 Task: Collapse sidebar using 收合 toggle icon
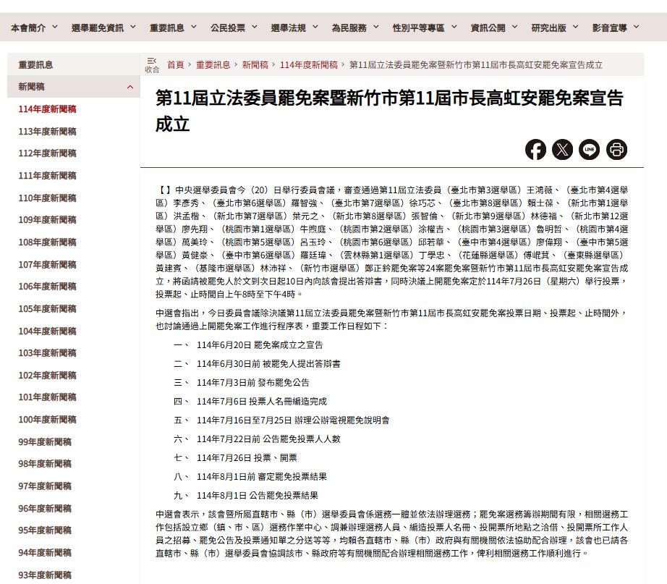[151, 64]
